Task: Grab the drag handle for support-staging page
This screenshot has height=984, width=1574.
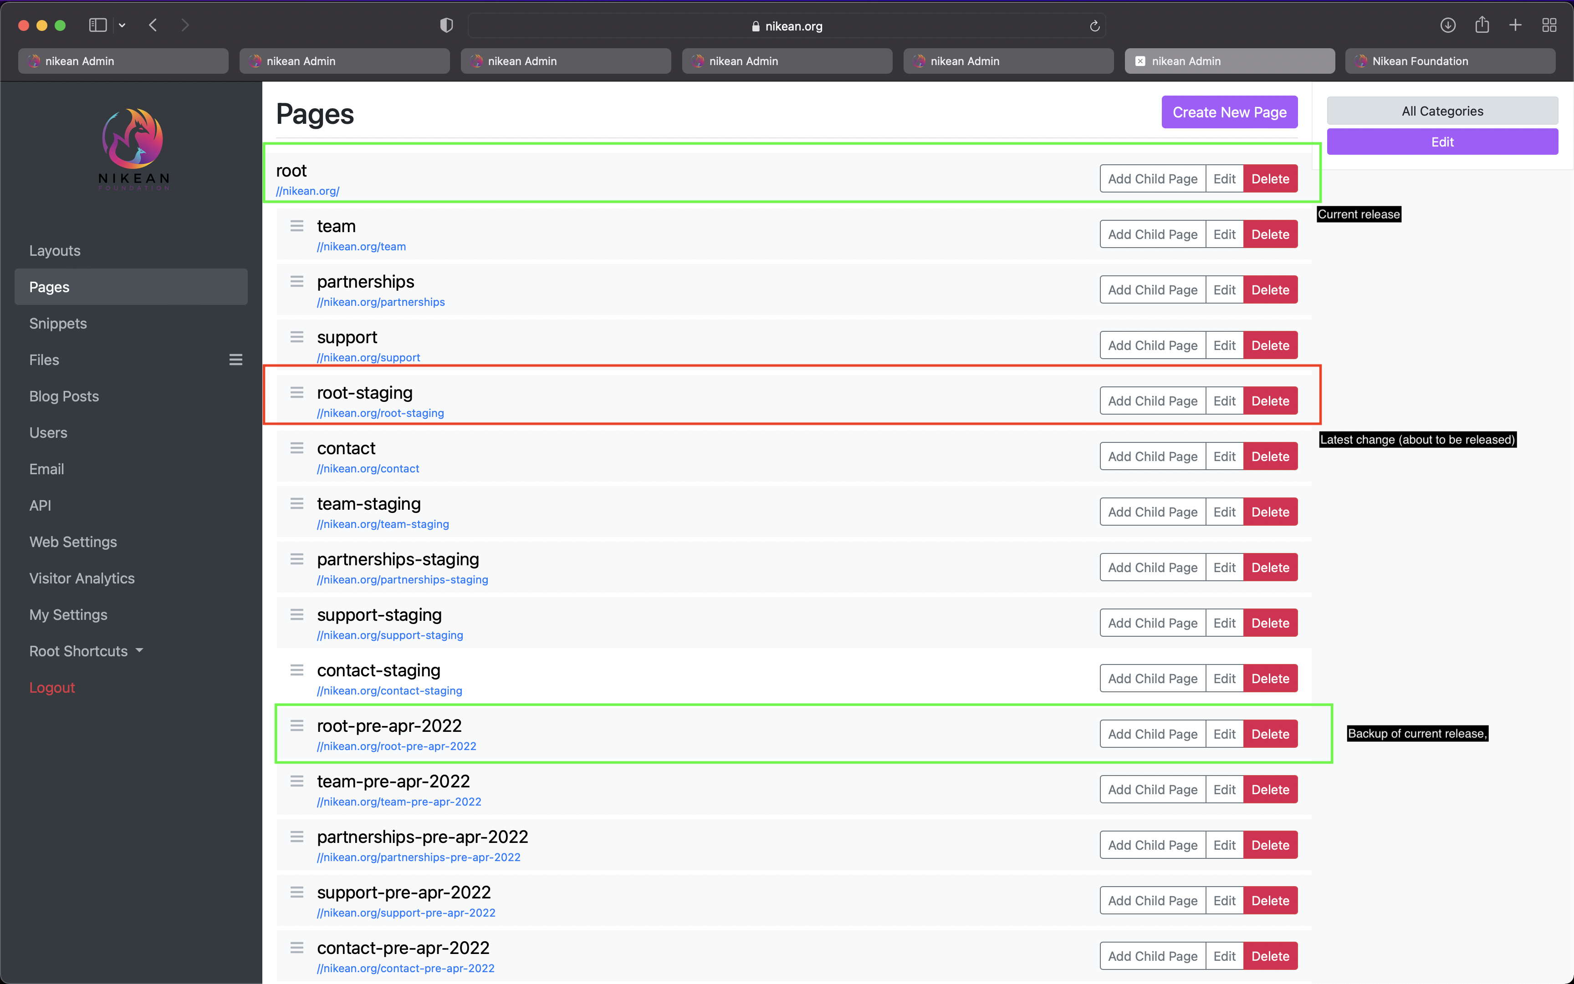Action: (x=297, y=614)
